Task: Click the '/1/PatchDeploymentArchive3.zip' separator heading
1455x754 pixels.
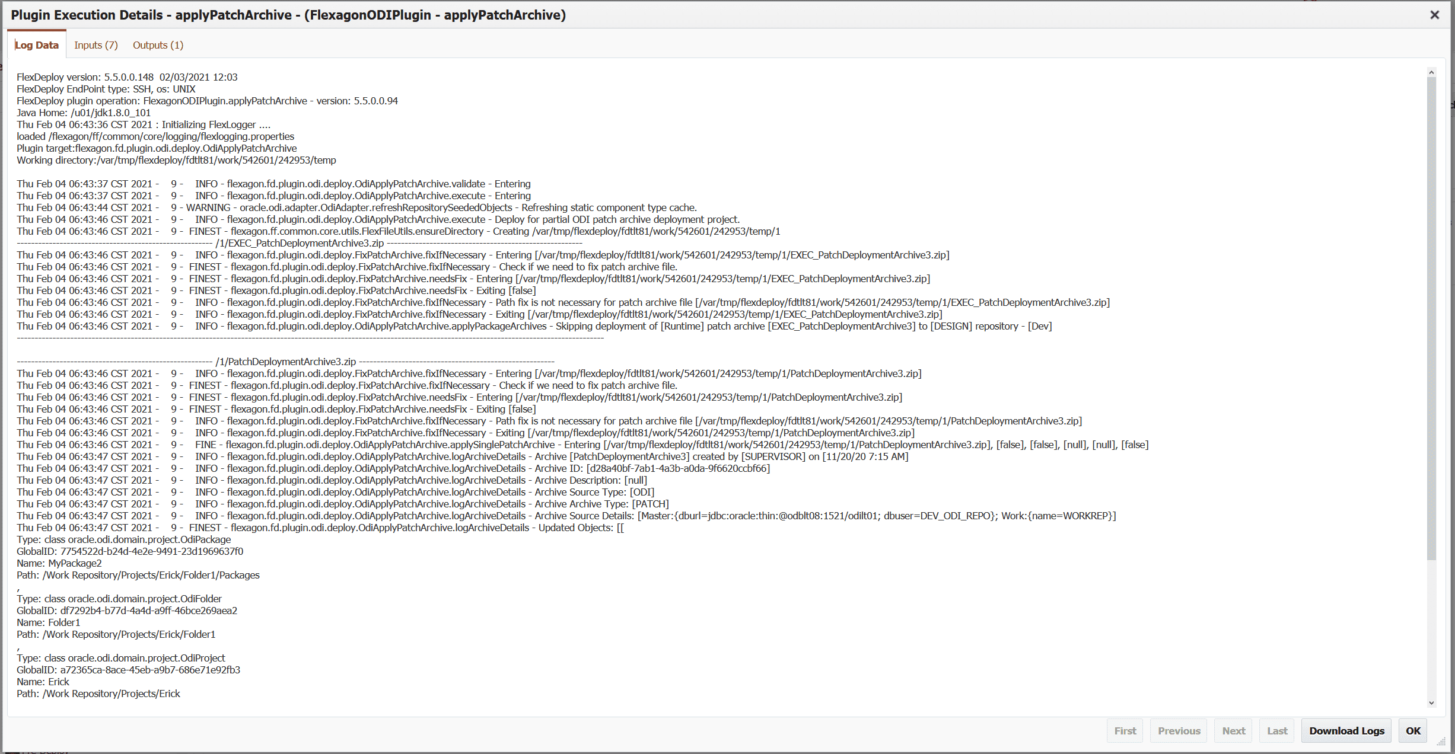Action: click(x=285, y=362)
